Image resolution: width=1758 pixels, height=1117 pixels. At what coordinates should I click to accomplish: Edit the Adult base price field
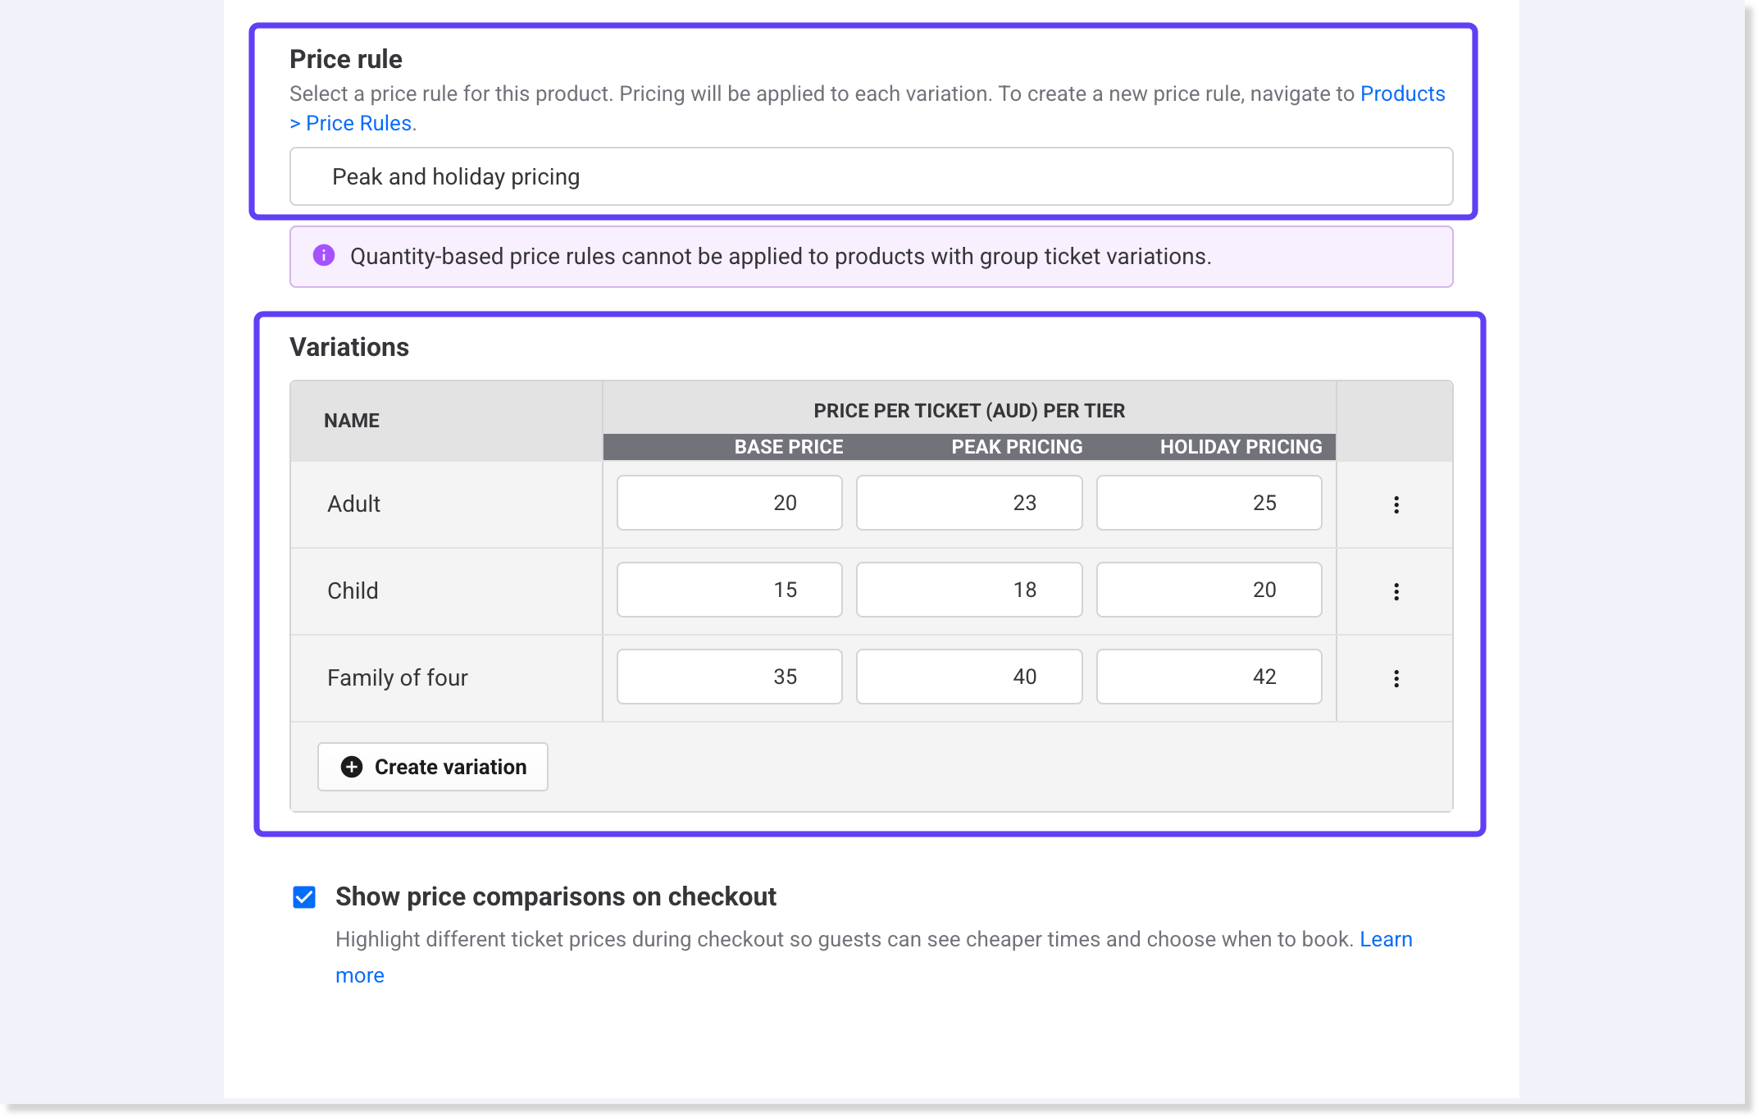pyautogui.click(x=729, y=503)
